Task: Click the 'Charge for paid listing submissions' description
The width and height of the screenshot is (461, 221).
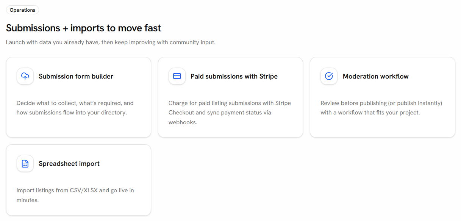Action: [230, 103]
